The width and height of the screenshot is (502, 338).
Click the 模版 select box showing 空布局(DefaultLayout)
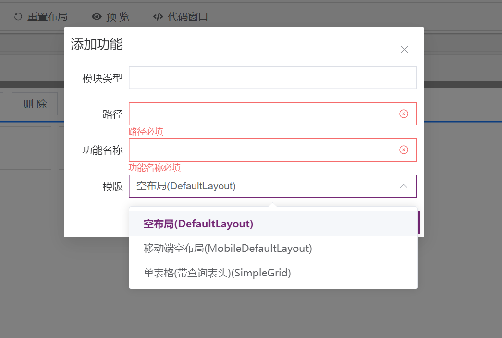pyautogui.click(x=273, y=186)
